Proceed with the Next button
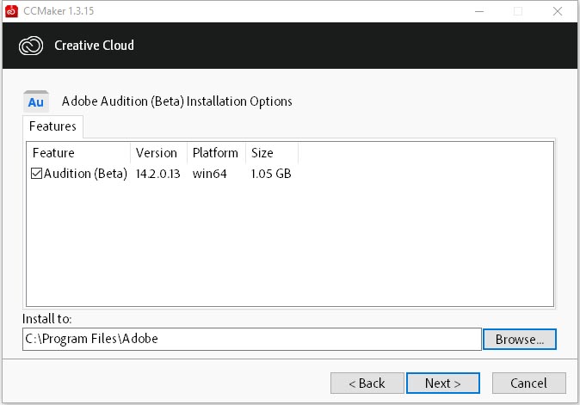 [x=442, y=383]
